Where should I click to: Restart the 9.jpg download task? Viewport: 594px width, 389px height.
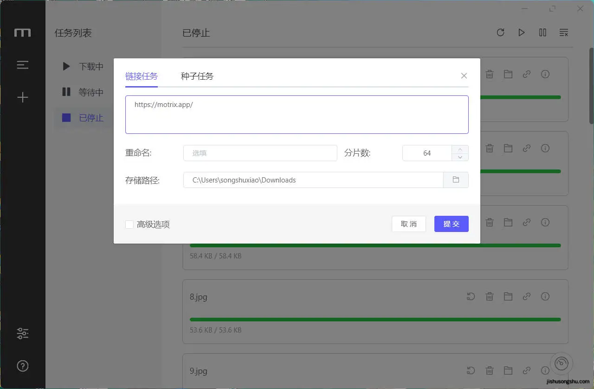(471, 370)
